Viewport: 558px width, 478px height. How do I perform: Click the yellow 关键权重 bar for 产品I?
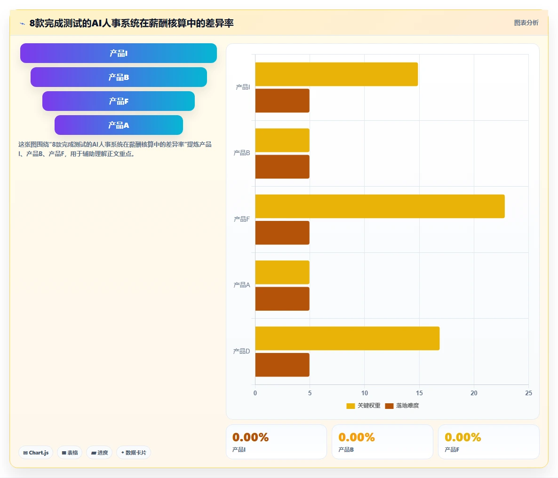336,74
